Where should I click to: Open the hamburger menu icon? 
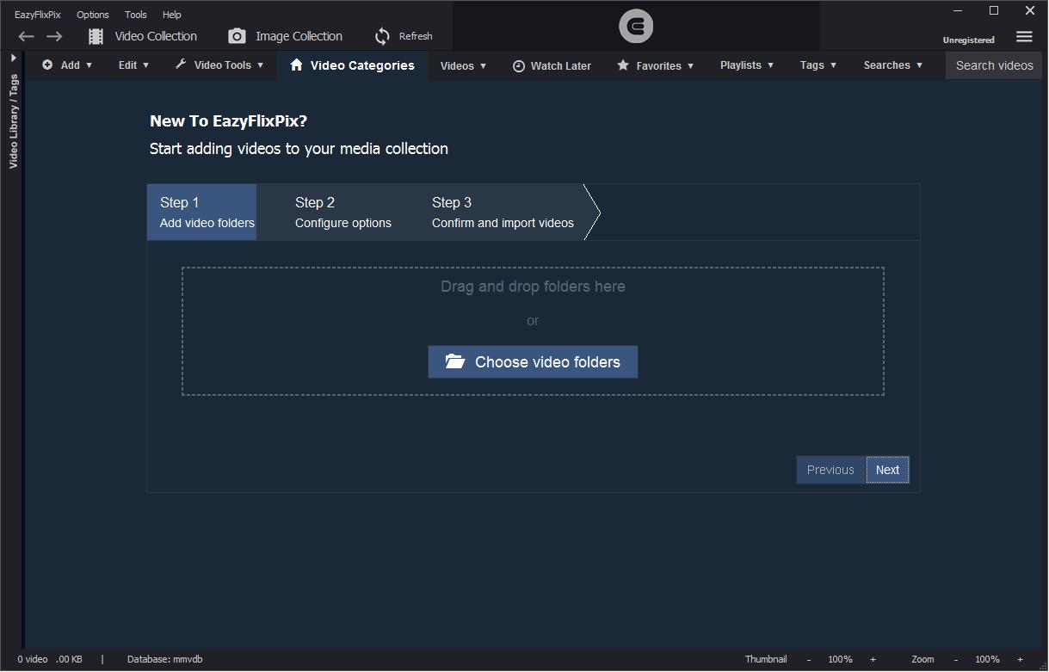tap(1024, 36)
